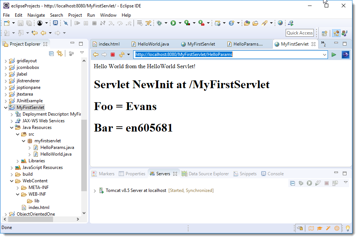Switch to the Java EE perspective icon
Image resolution: width=358 pixels, height=239 pixels.
[336, 33]
